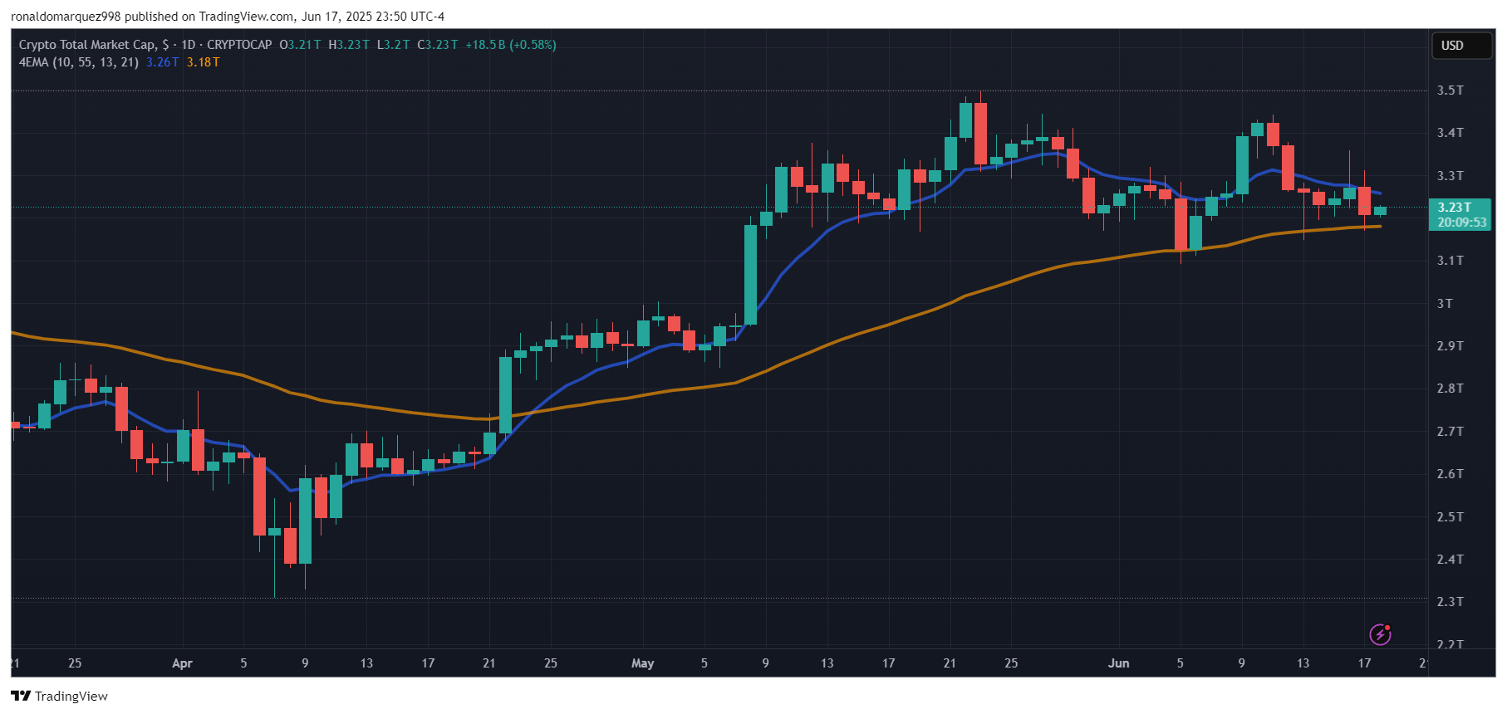Viewport: 1507px width, 714px height.
Task: Click the 2.7T price axis label
Action: [x=1450, y=432]
